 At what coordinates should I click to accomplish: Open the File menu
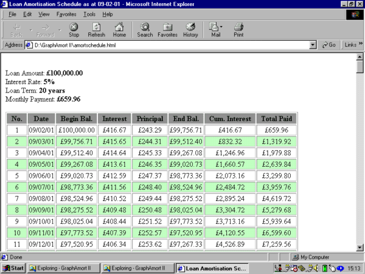(12, 13)
